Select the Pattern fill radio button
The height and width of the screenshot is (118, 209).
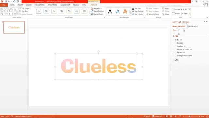point(176,52)
